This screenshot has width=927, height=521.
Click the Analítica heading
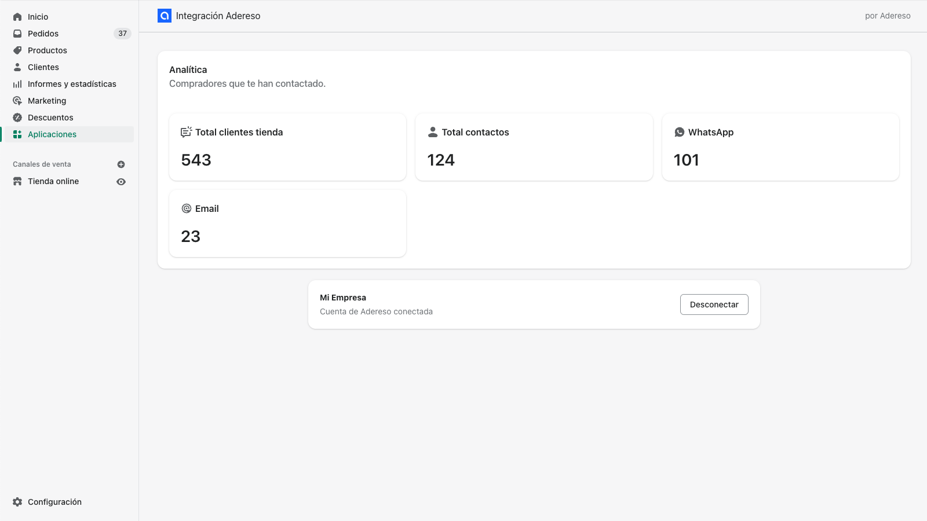(x=188, y=69)
